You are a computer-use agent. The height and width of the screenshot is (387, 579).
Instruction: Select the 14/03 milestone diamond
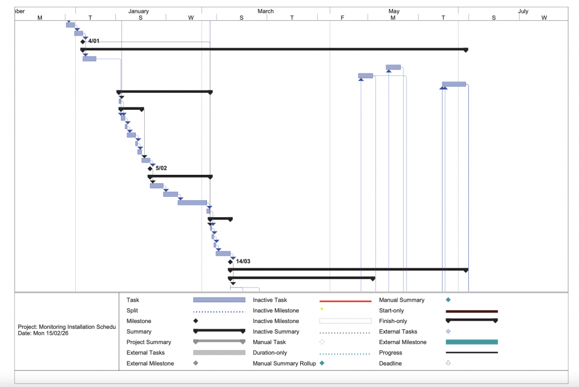tap(231, 262)
